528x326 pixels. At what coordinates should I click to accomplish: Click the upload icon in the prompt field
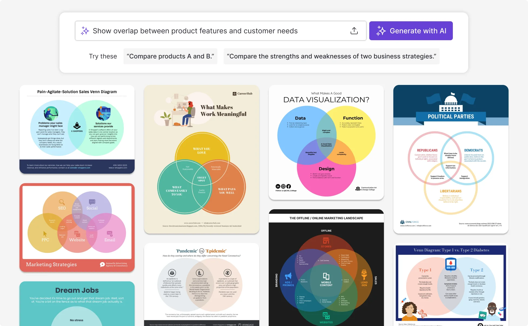354,31
